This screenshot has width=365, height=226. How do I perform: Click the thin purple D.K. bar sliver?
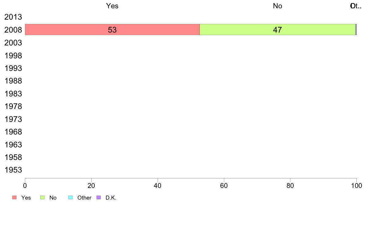coord(356,29)
